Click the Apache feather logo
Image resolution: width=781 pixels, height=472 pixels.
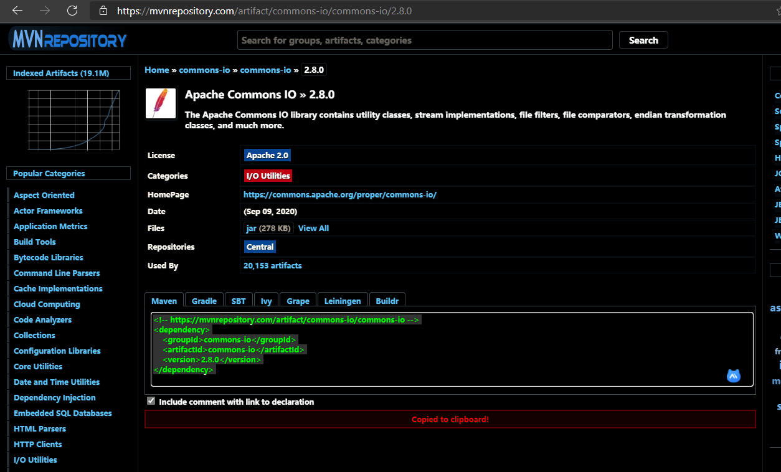pyautogui.click(x=161, y=103)
